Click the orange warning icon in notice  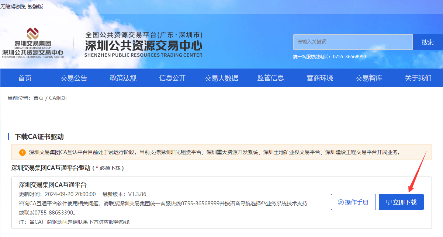pos(23,152)
